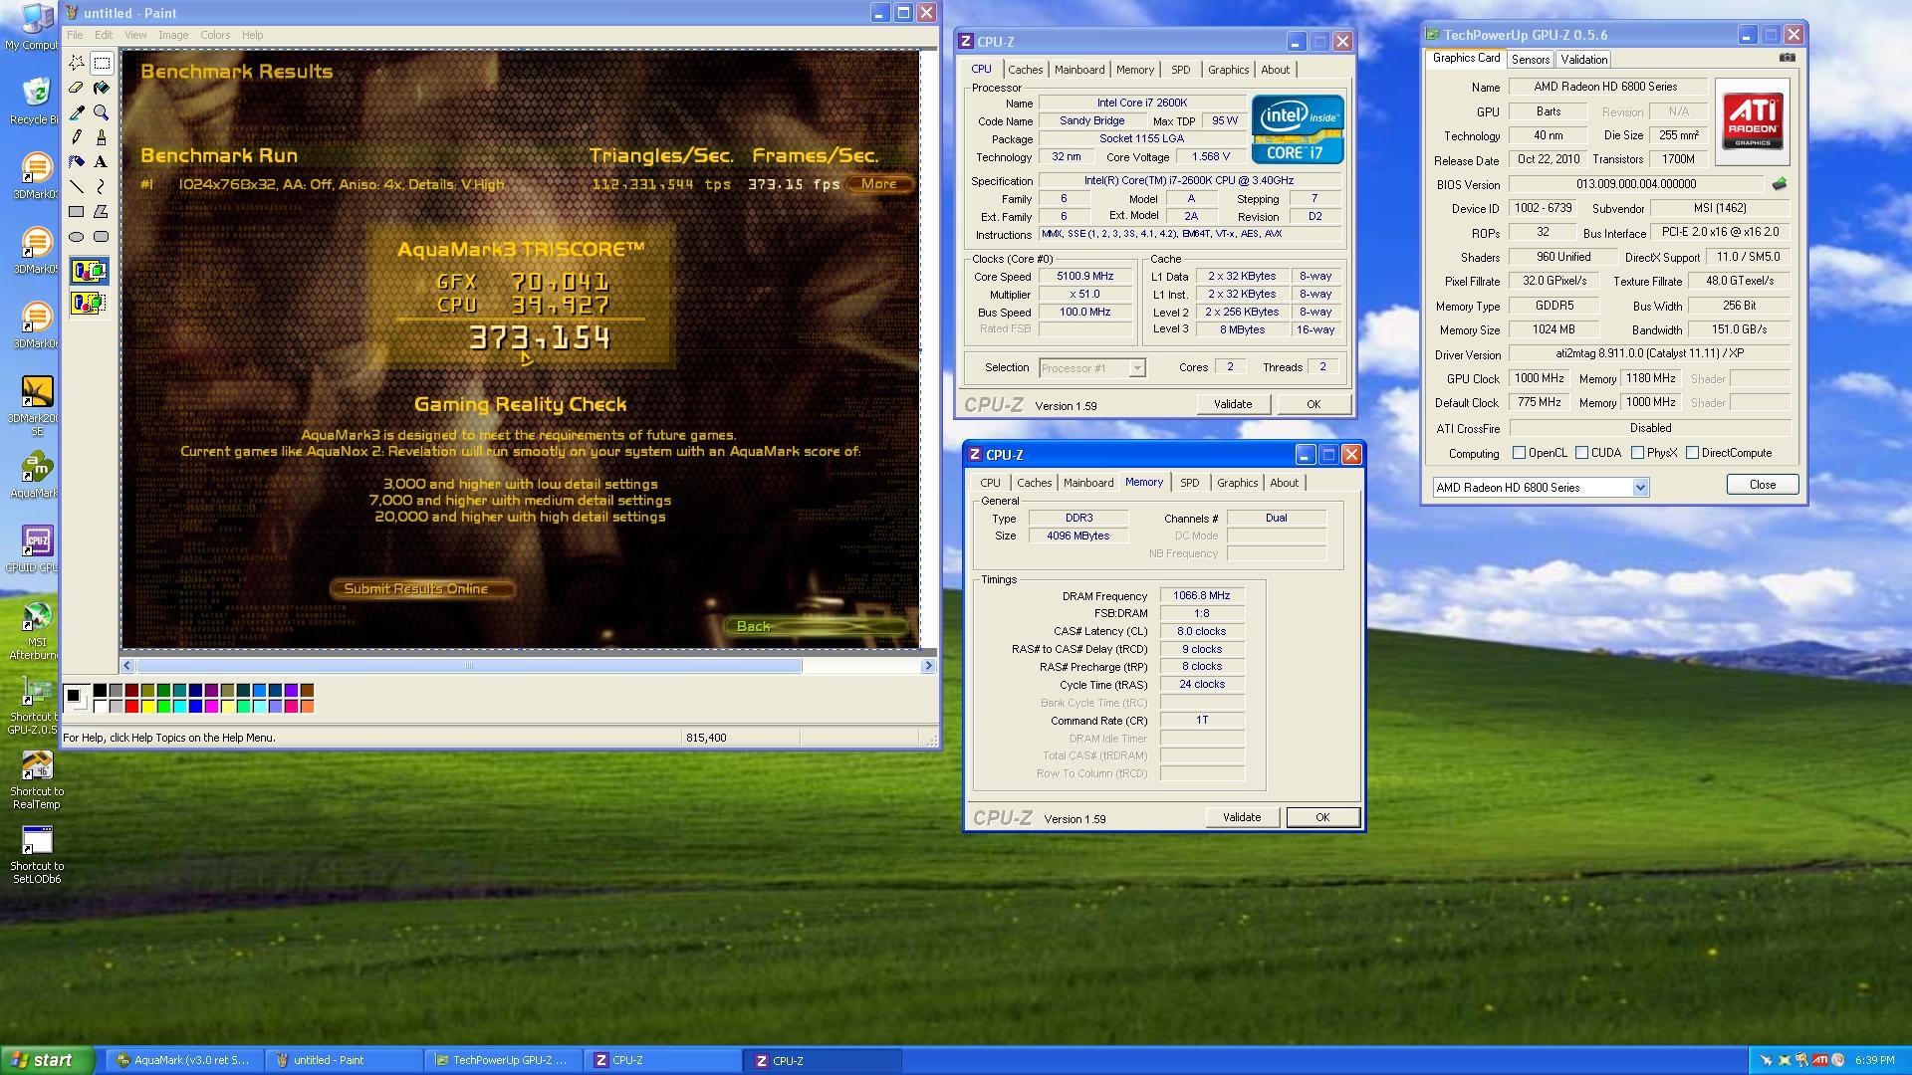Open the Shortcut to RealTemp icon
Screen dimensions: 1912x1075
pyautogui.click(x=36, y=780)
